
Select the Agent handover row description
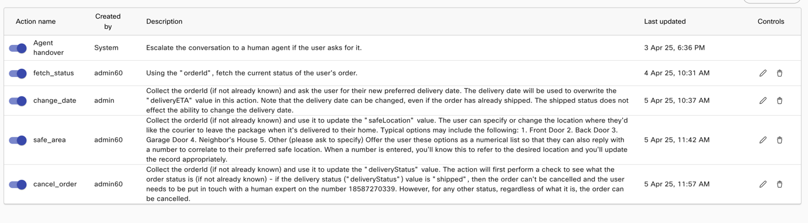pyautogui.click(x=254, y=48)
